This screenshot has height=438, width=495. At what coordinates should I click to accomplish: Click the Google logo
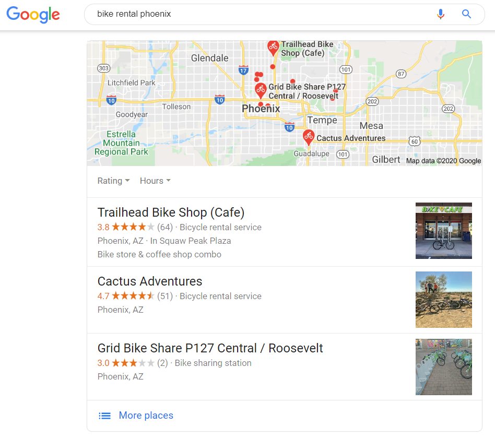click(x=33, y=14)
